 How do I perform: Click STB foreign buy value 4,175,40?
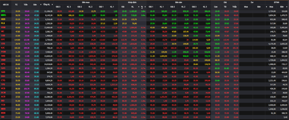pyautogui.click(x=272, y=44)
